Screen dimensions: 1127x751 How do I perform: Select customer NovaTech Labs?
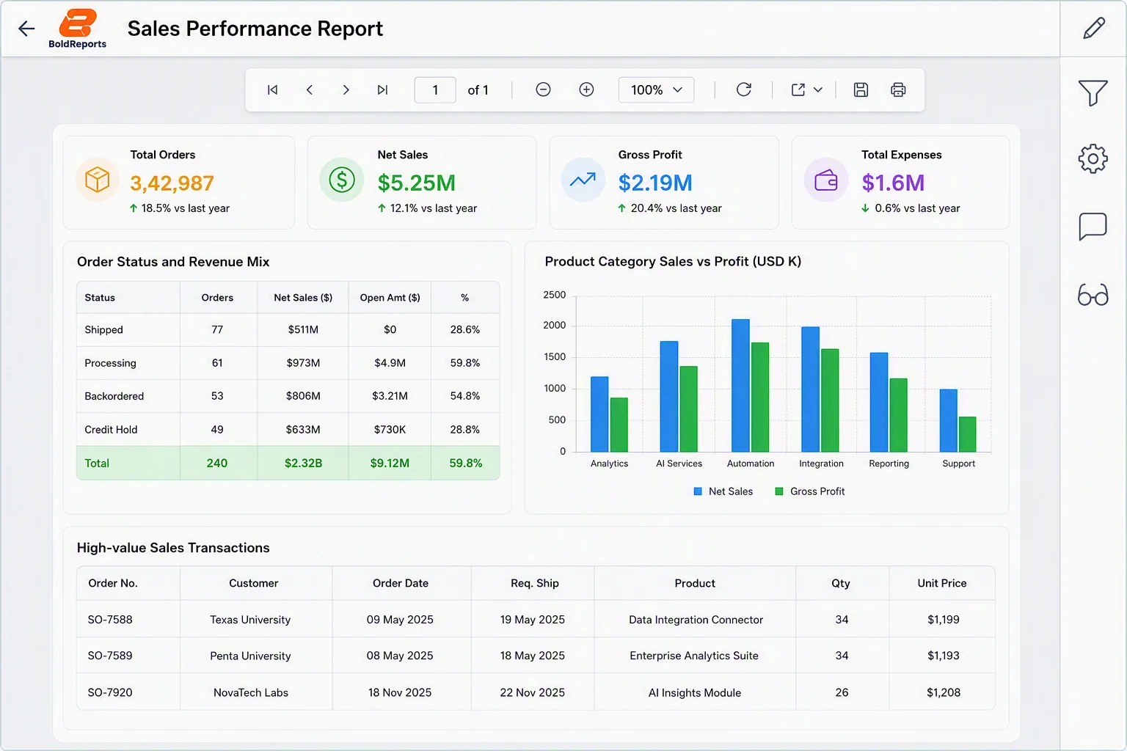[x=251, y=692]
